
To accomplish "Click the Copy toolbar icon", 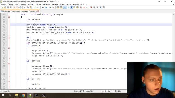I will (x=28, y=7).
